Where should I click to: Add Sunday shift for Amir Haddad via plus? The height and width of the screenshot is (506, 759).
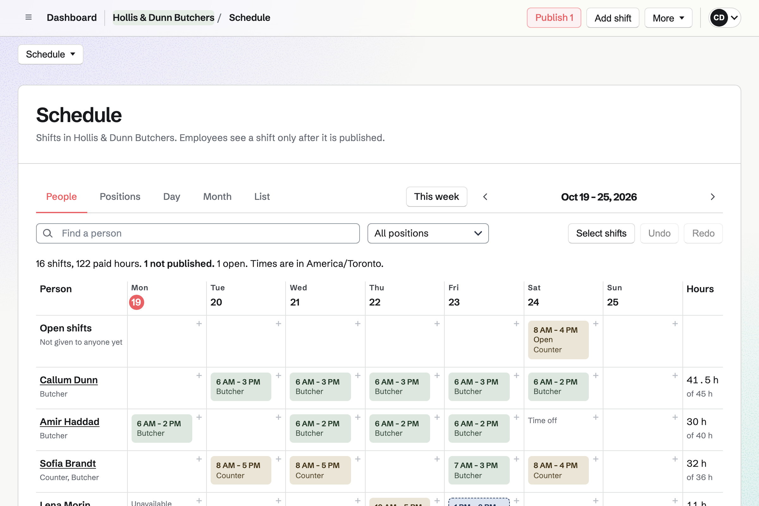pos(675,417)
